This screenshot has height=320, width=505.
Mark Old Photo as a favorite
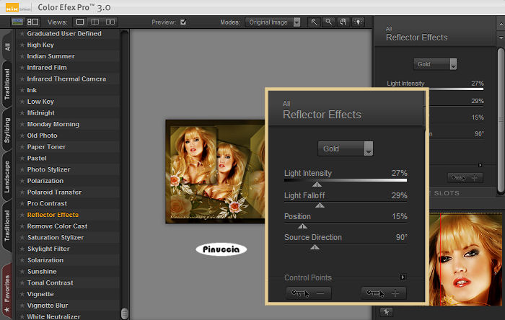tap(22, 135)
